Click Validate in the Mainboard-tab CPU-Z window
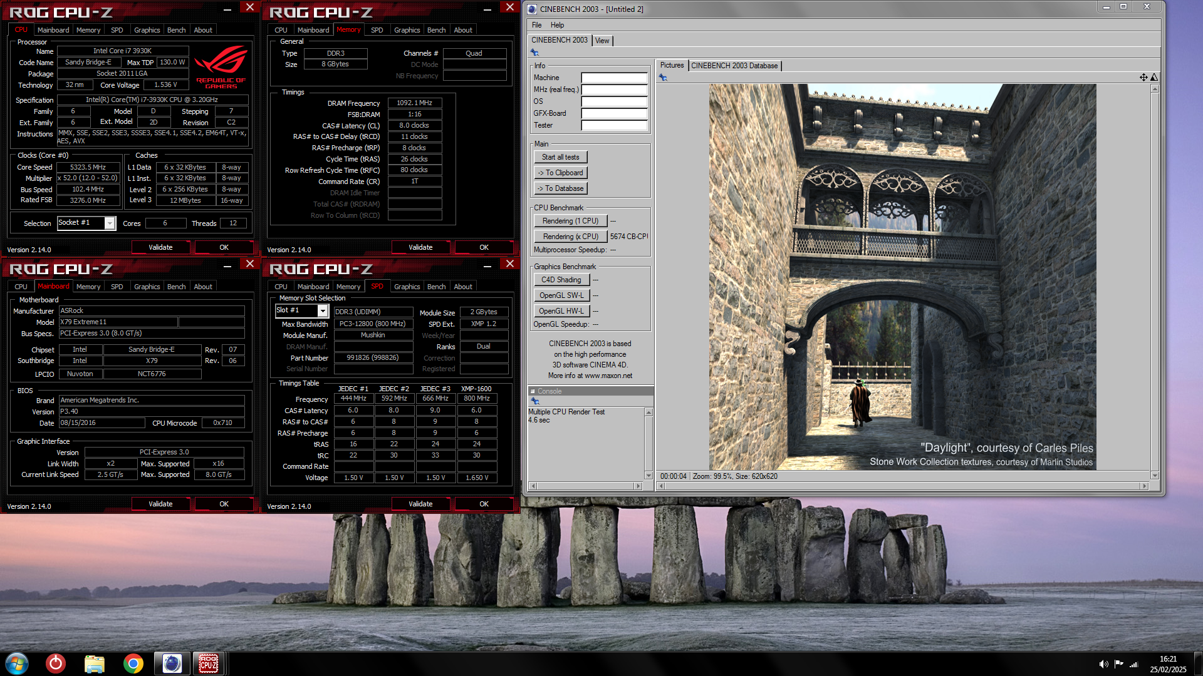Screen dimensions: 1203x676 160,504
